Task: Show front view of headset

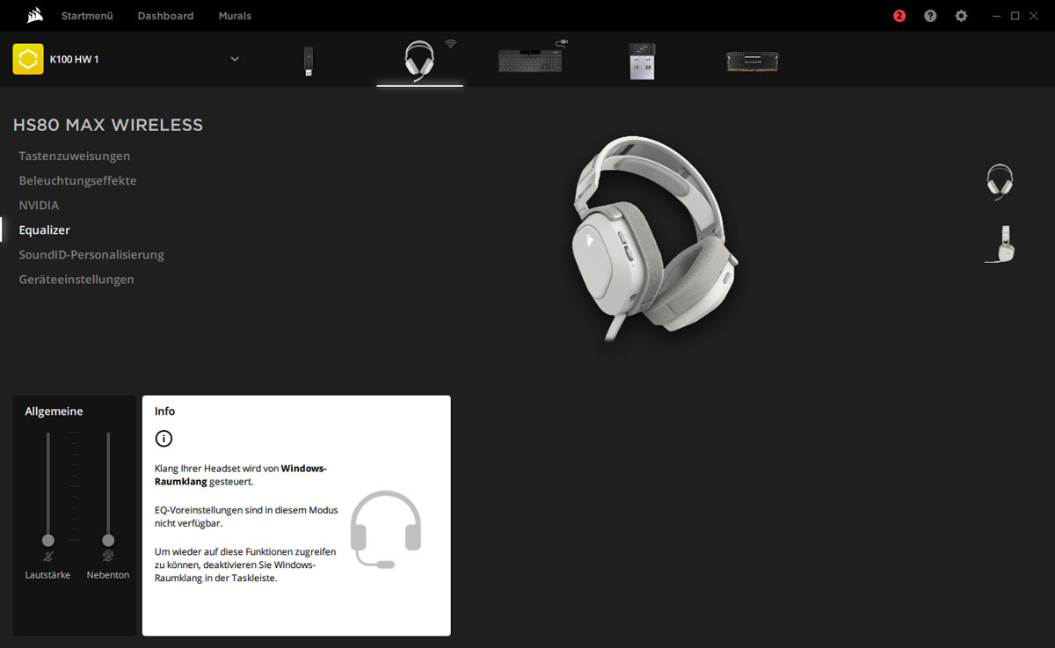Action: [x=1000, y=182]
